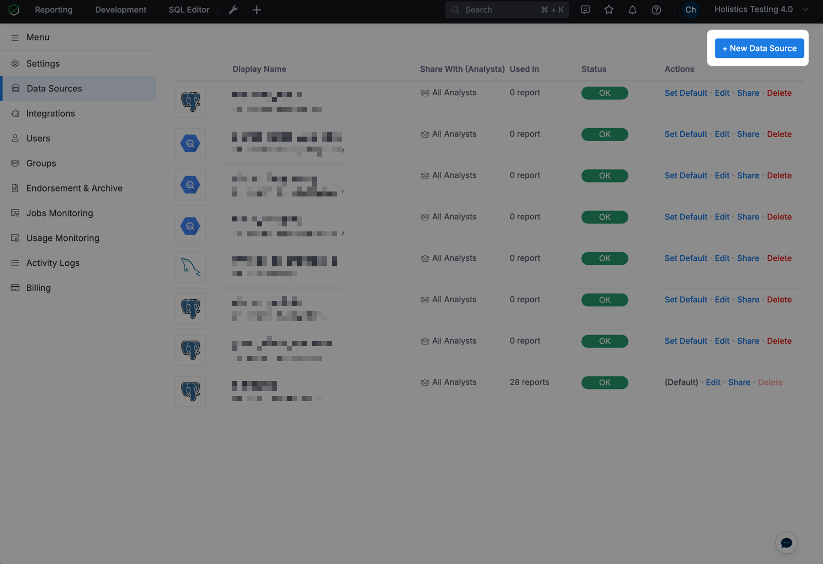Viewport: 823px width, 564px height.
Task: Click the plus icon in top bar
Action: 257,10
